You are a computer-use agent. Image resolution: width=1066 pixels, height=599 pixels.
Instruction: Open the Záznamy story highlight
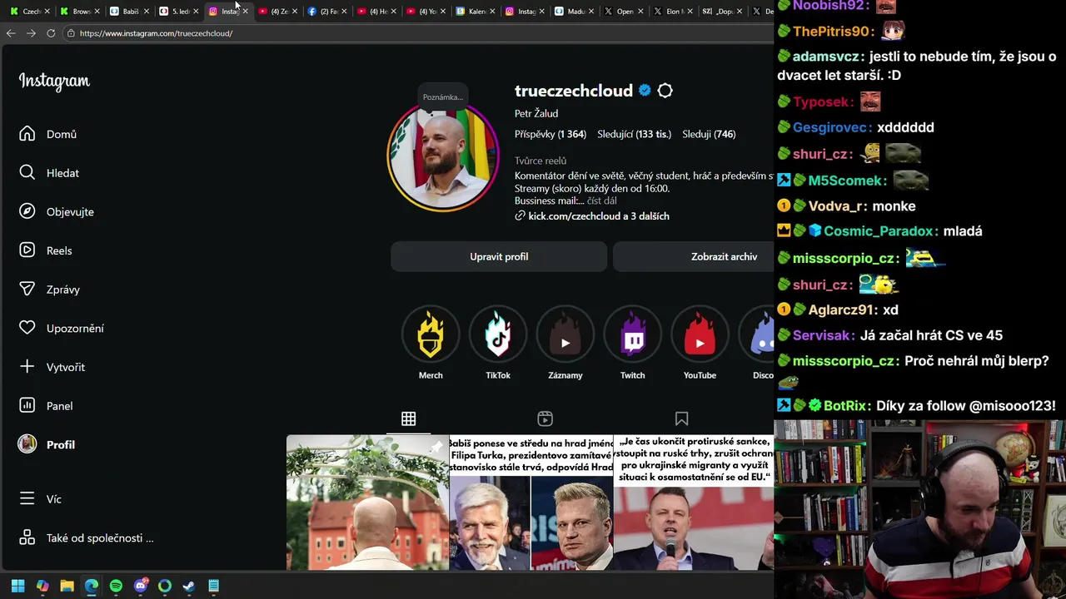coord(565,334)
